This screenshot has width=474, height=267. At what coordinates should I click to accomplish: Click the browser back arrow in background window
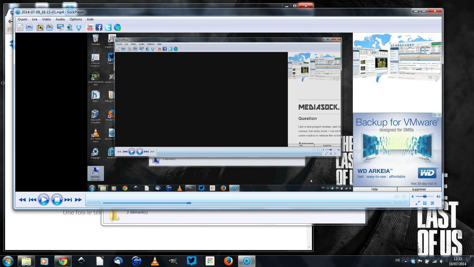[10, 21]
